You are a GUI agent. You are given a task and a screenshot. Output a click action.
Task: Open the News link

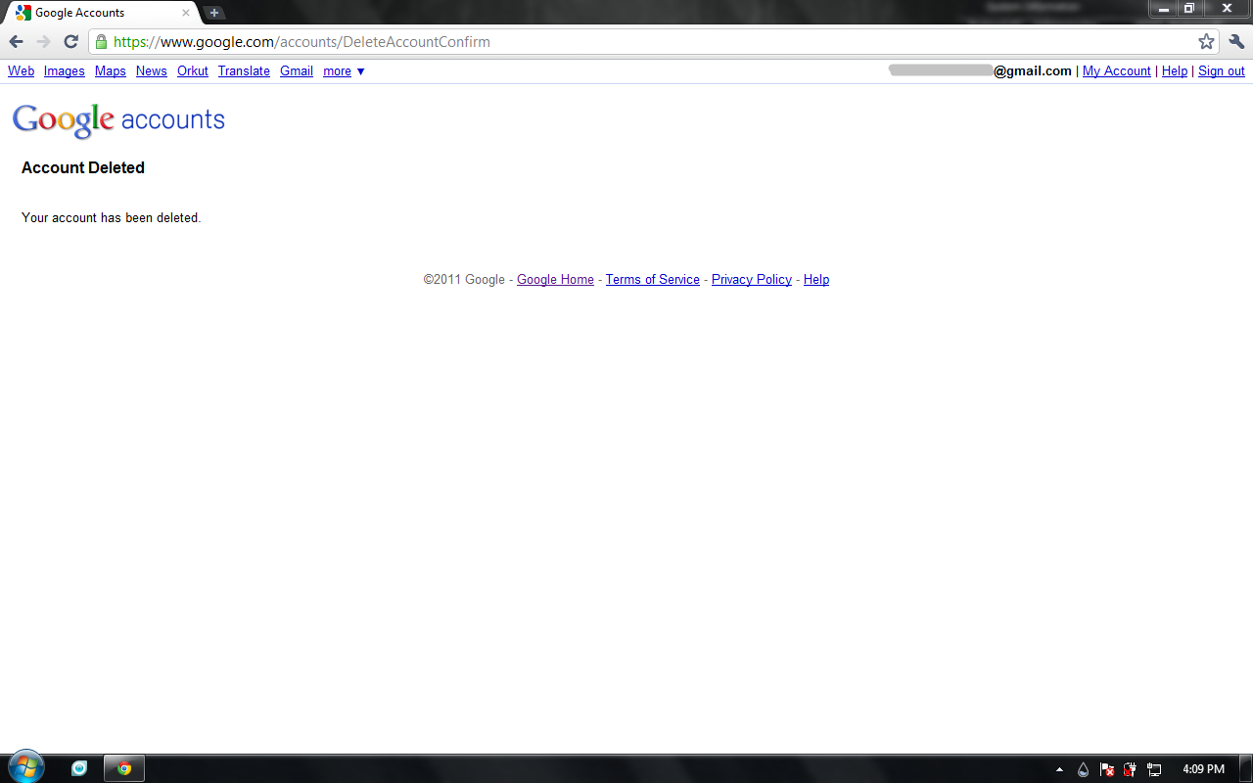pyautogui.click(x=152, y=71)
